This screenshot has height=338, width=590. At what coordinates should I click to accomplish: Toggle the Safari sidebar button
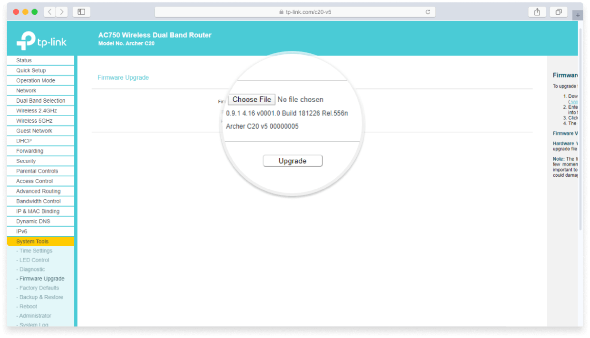coord(81,12)
